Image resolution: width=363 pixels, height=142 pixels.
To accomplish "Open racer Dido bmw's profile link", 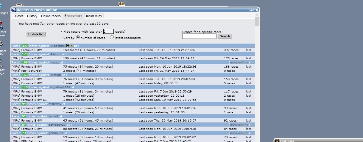I will coord(58,46).
